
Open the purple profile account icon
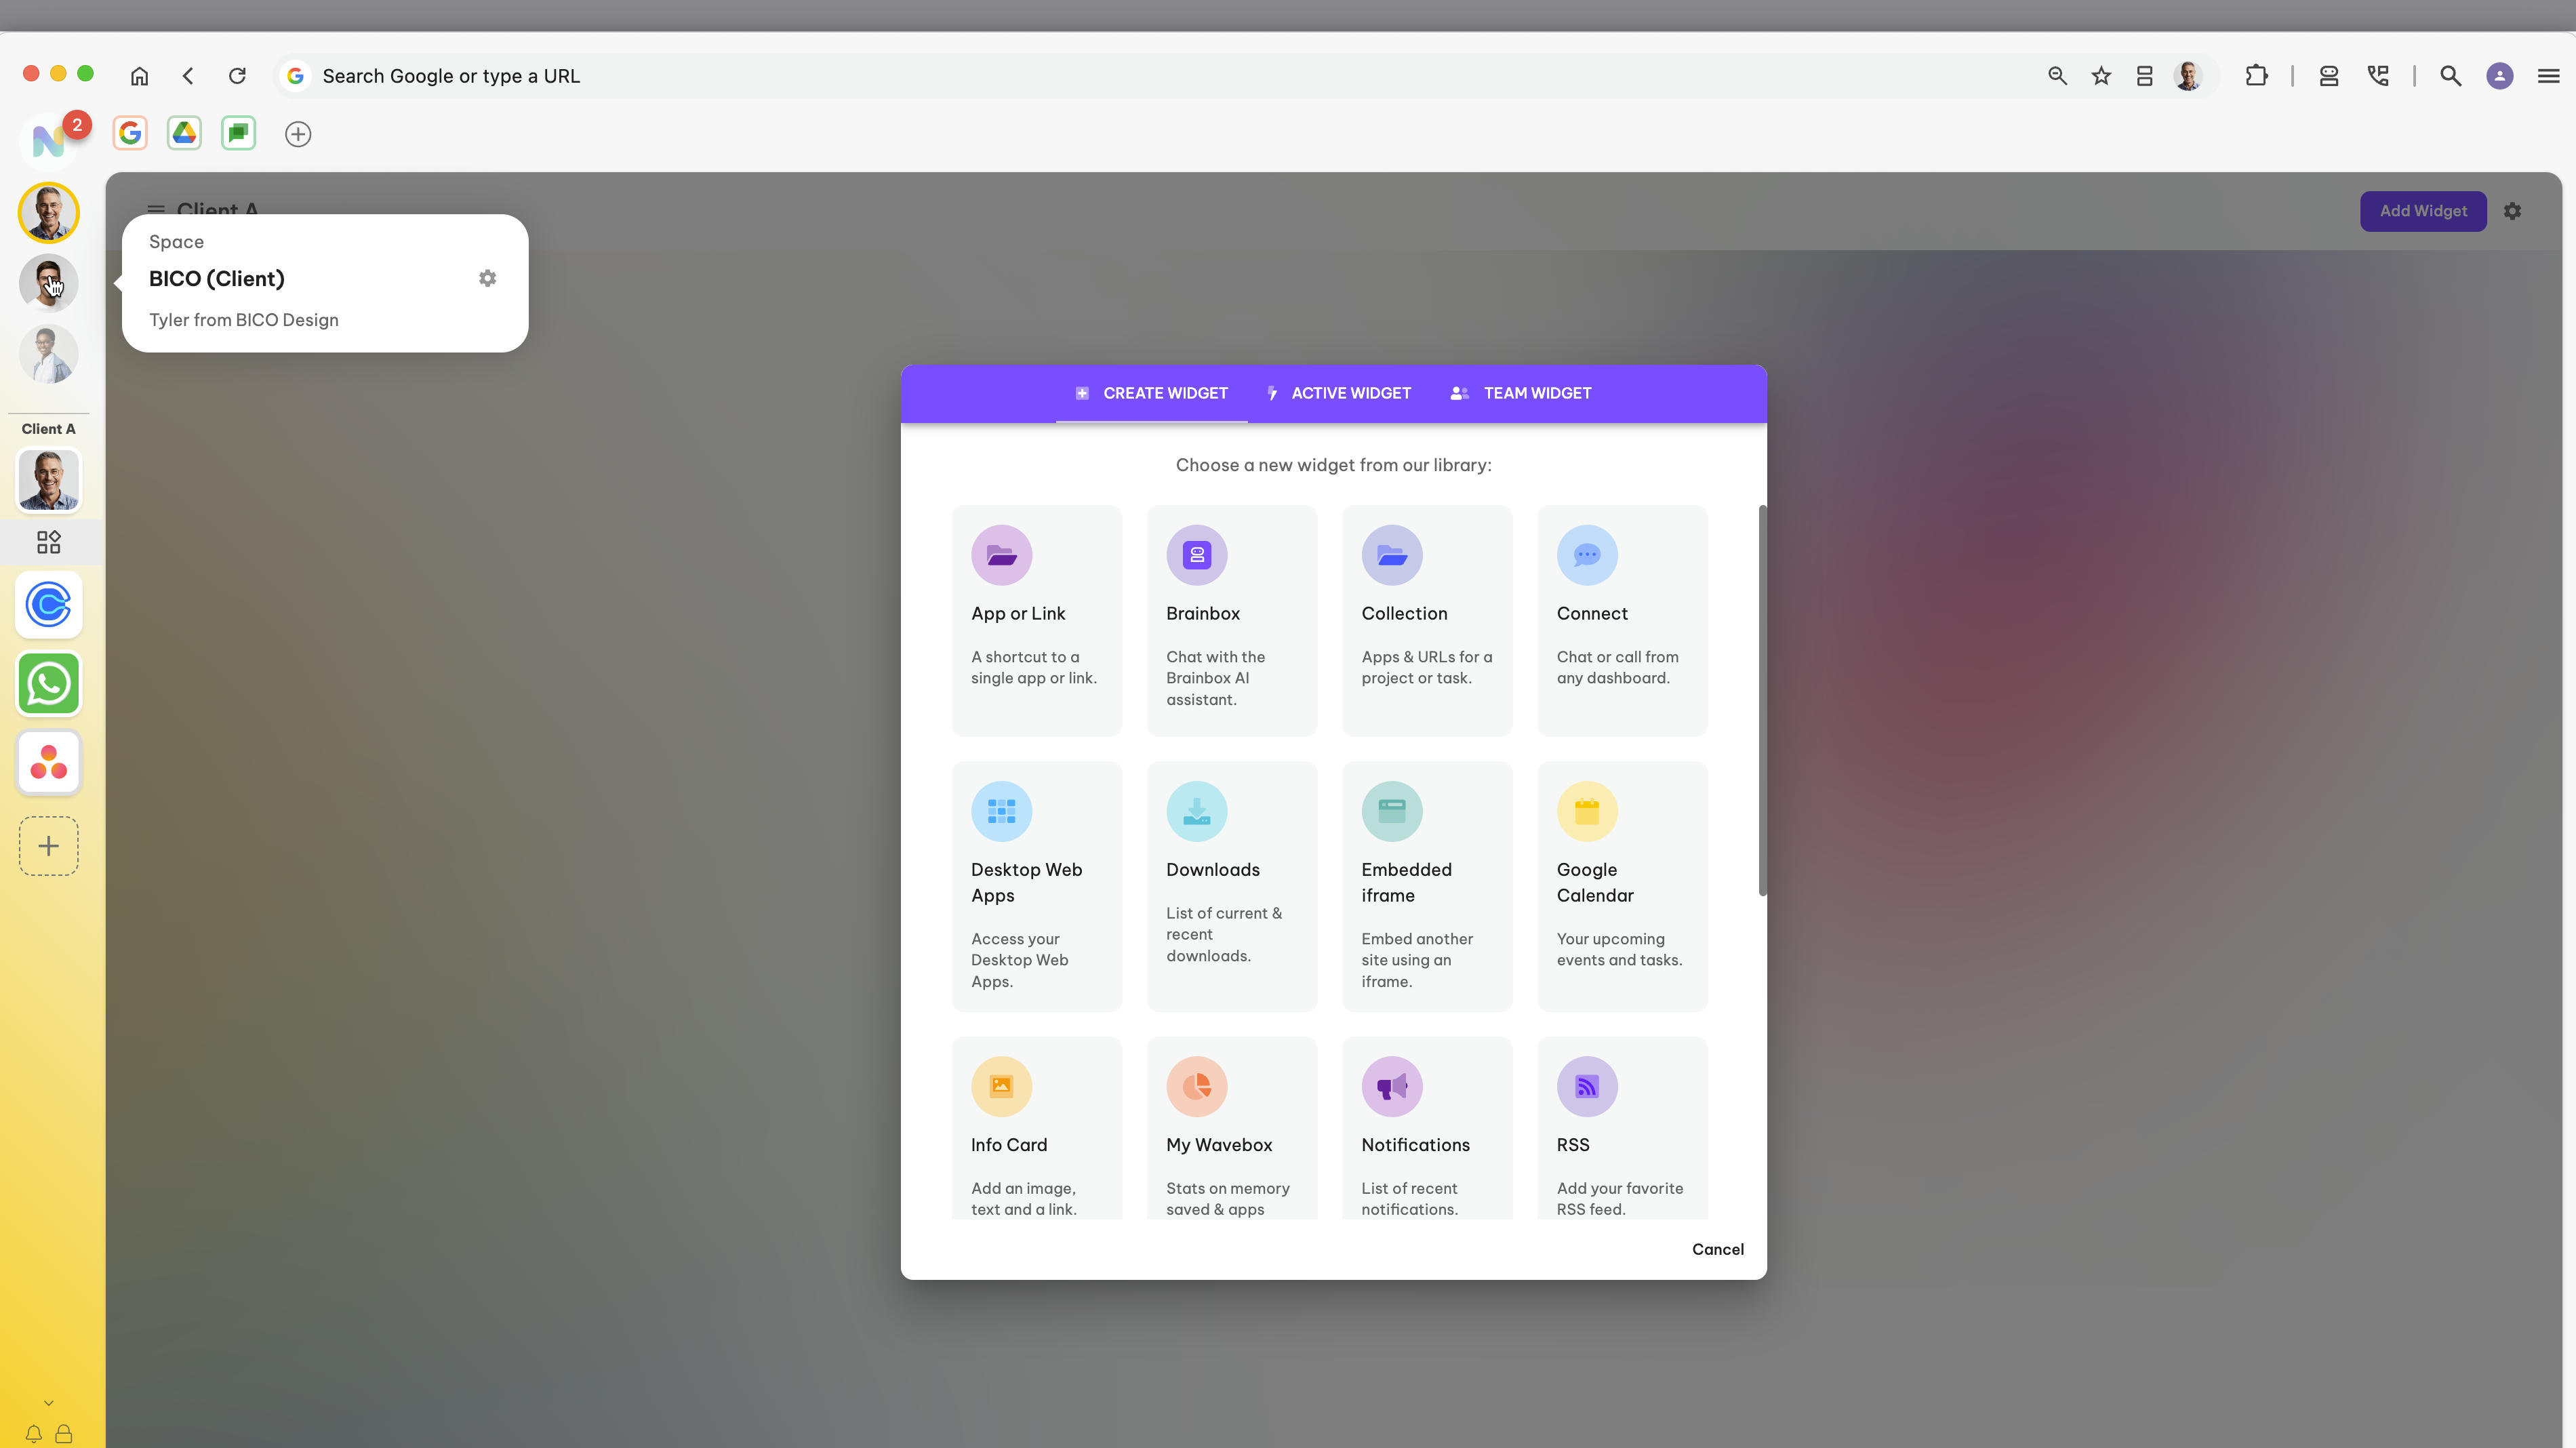[x=2500, y=76]
